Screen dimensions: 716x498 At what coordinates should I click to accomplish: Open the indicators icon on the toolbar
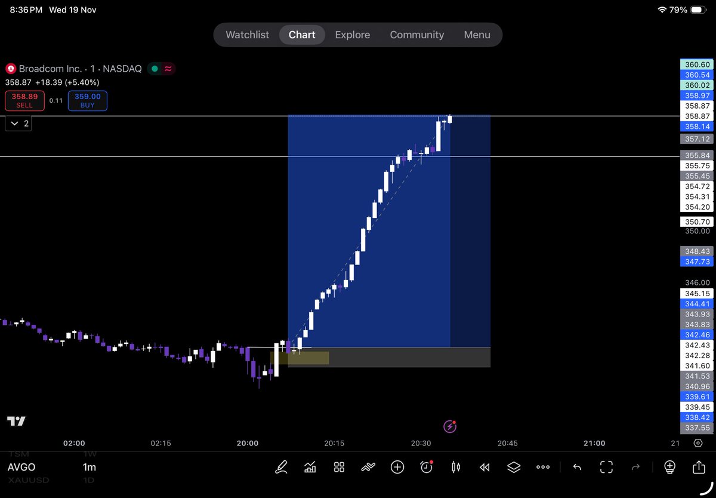tap(310, 467)
